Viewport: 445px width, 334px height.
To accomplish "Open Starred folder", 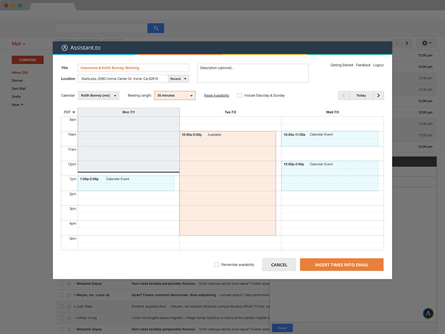I will pyautogui.click(x=17, y=81).
